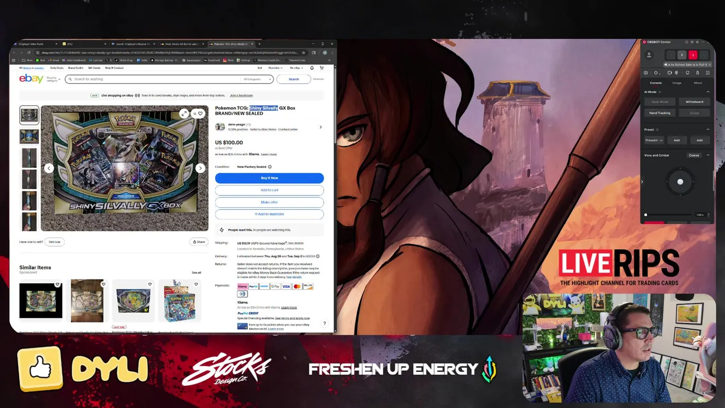Click Add to Watchlist
725x408 pixels.
(269, 214)
